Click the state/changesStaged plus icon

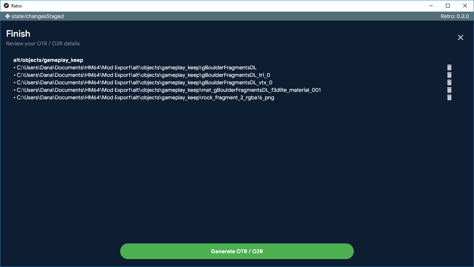click(x=7, y=16)
